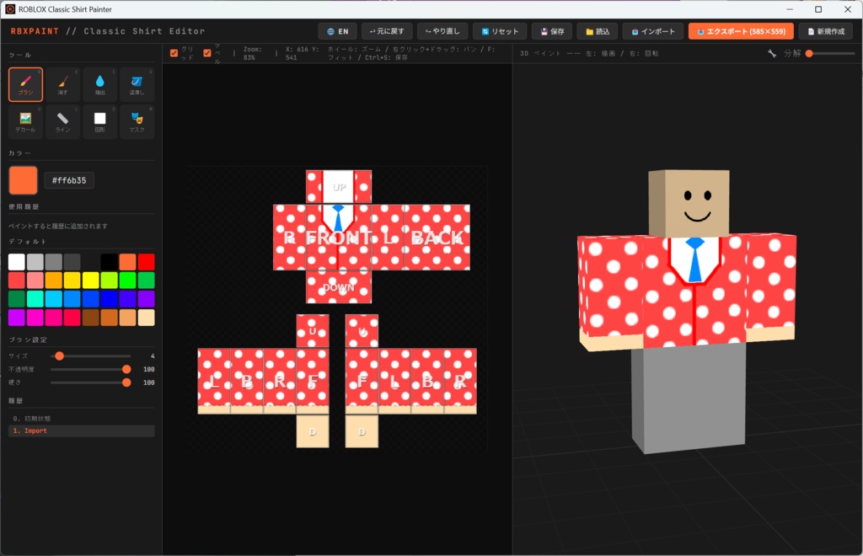This screenshot has height=556, width=863.
Task: Select the 1. Import history entry
Action: point(81,430)
